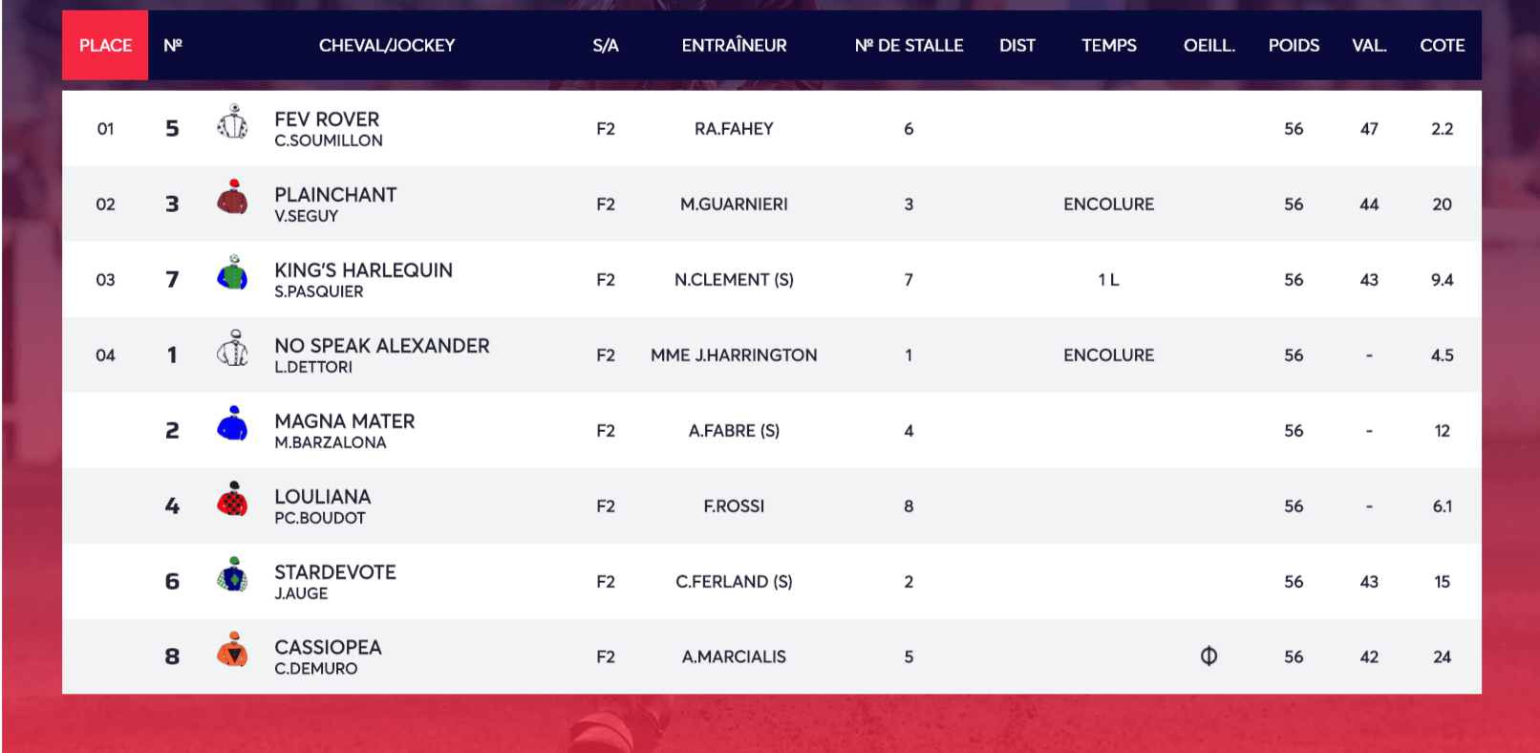The image size is (1540, 753).
Task: Open the FEV ROVER horse link
Action: 327,119
